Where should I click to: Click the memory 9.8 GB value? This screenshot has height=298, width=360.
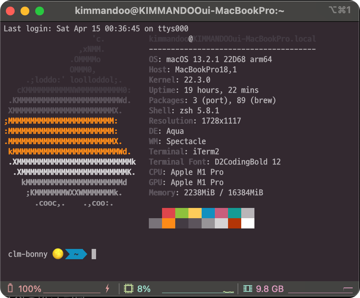coord(270,289)
